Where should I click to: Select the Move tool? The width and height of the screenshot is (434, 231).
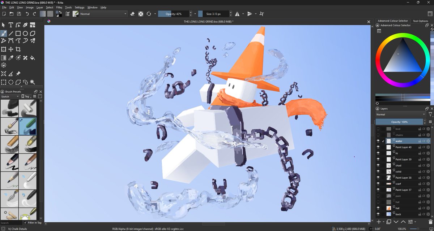click(x=11, y=49)
